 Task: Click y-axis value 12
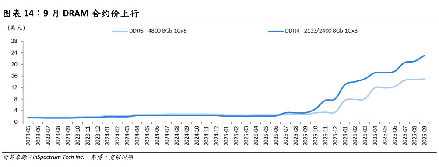pos(15,87)
